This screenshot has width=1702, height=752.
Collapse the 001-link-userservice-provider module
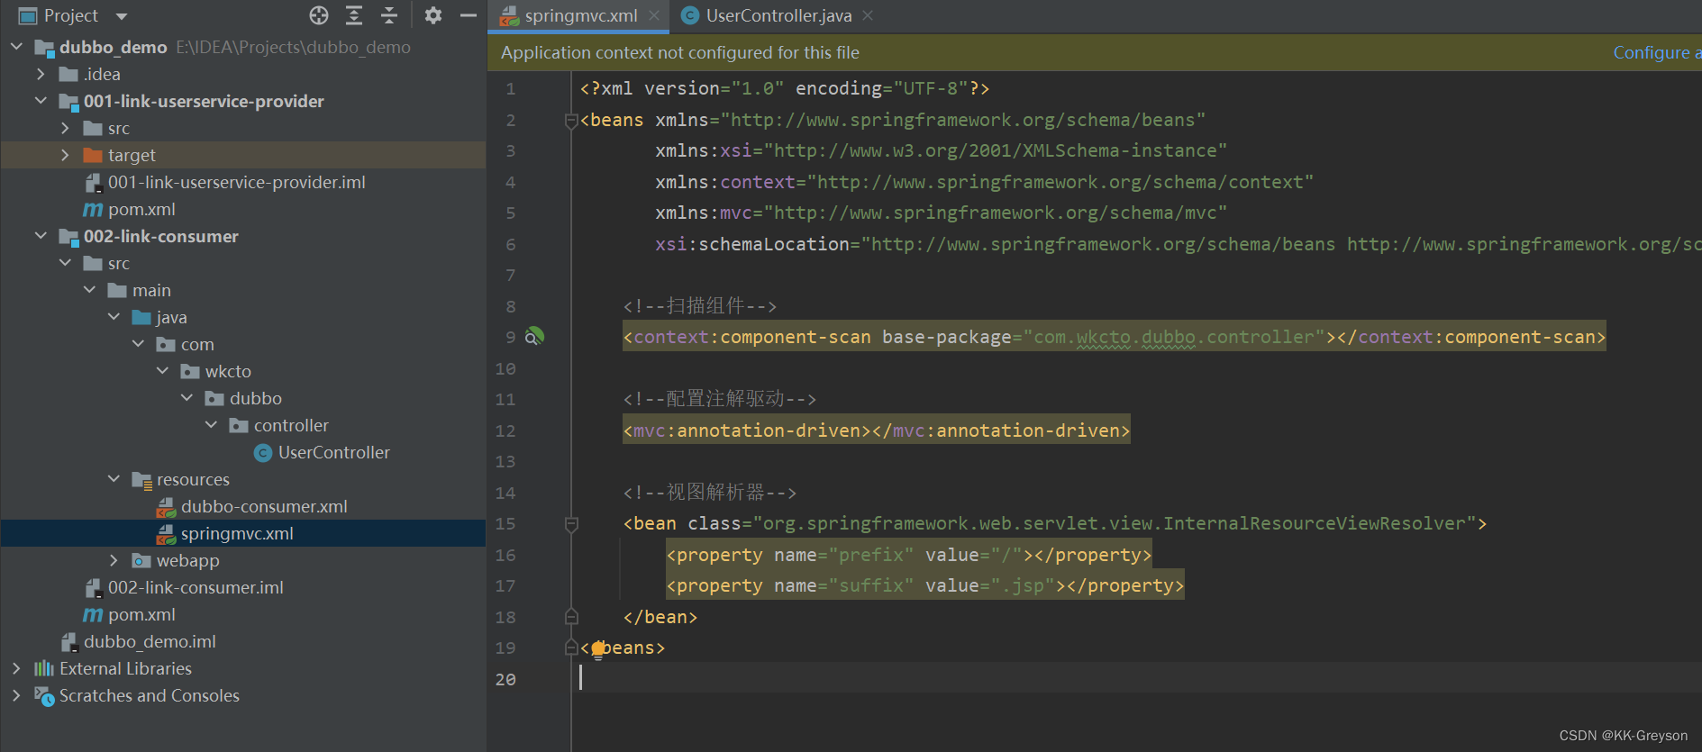41,101
